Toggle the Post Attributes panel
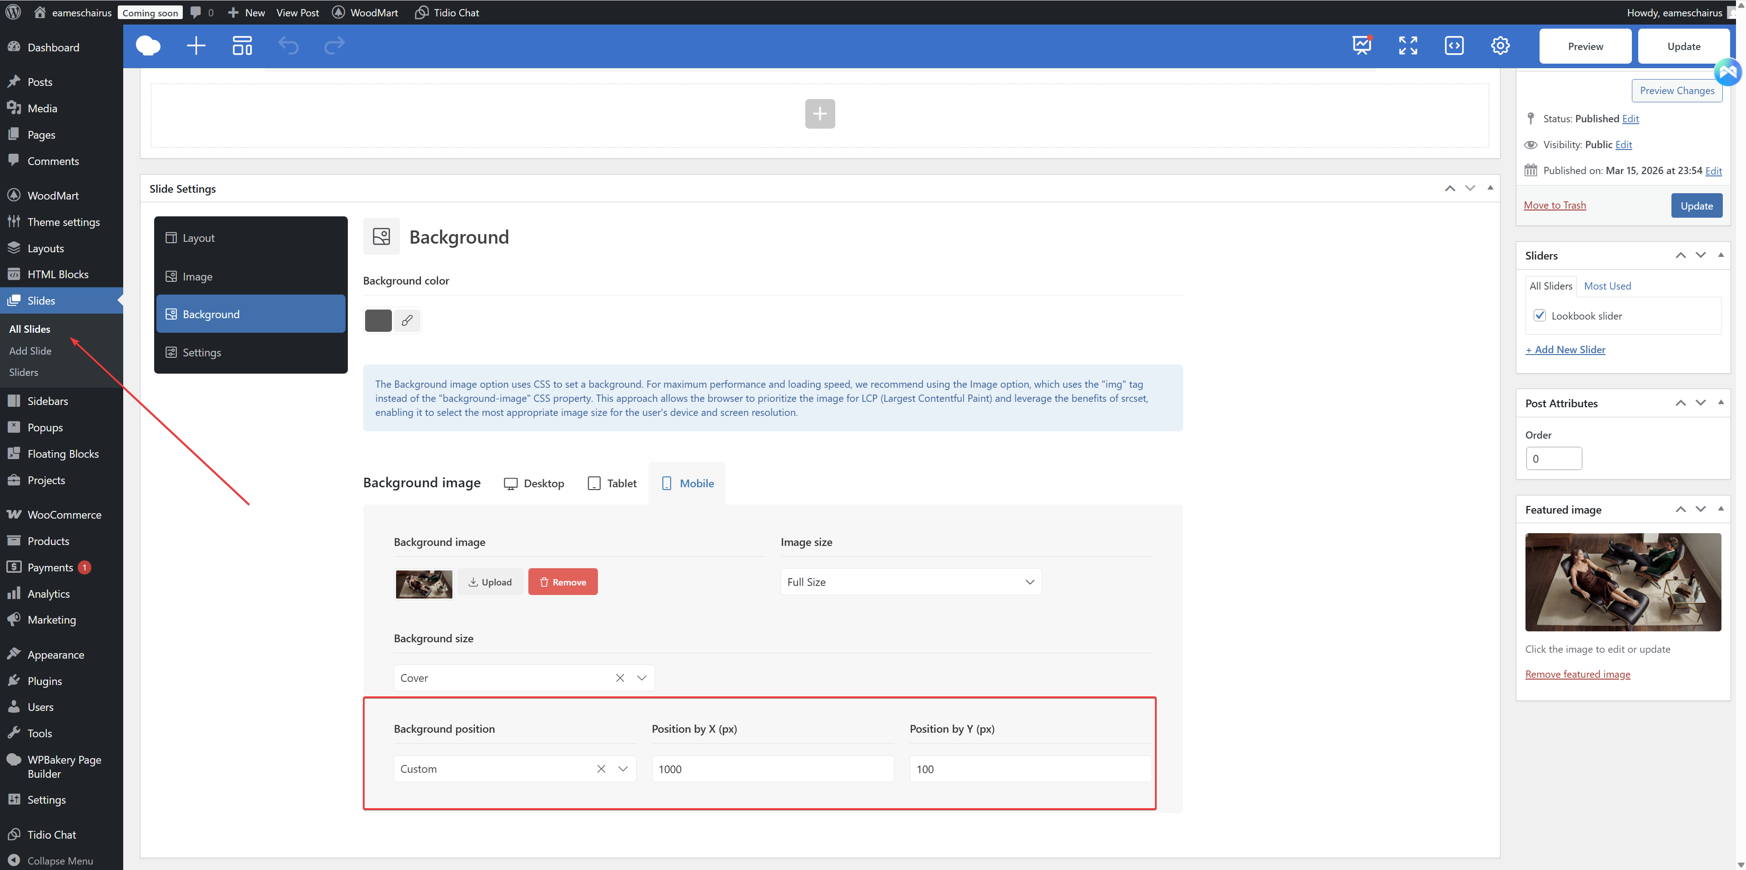1746x870 pixels. coord(1720,402)
